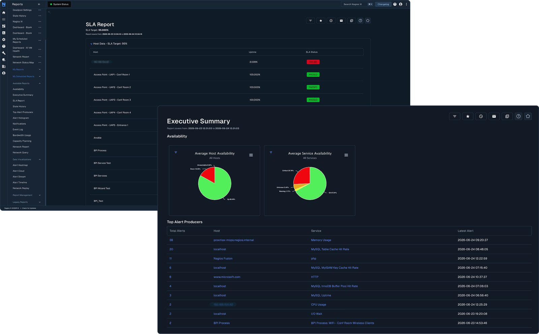Screen dimensions: 539x334
Task: Click the filled star icon on the SLA Report toolbar
Action: (x=321, y=21)
